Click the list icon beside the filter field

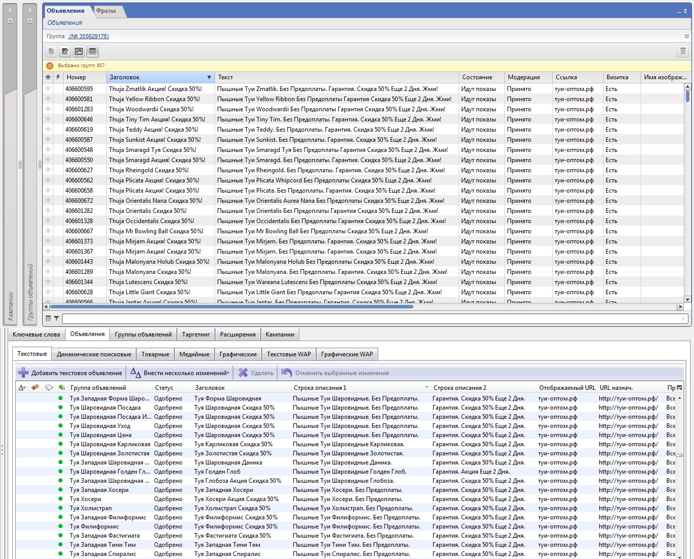coord(48,319)
